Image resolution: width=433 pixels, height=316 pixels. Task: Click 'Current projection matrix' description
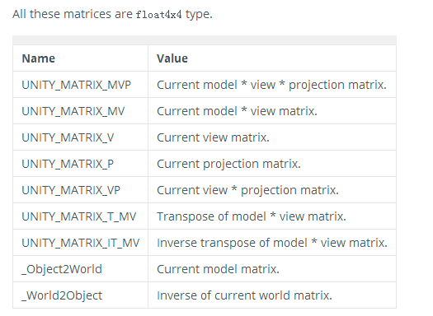(228, 165)
